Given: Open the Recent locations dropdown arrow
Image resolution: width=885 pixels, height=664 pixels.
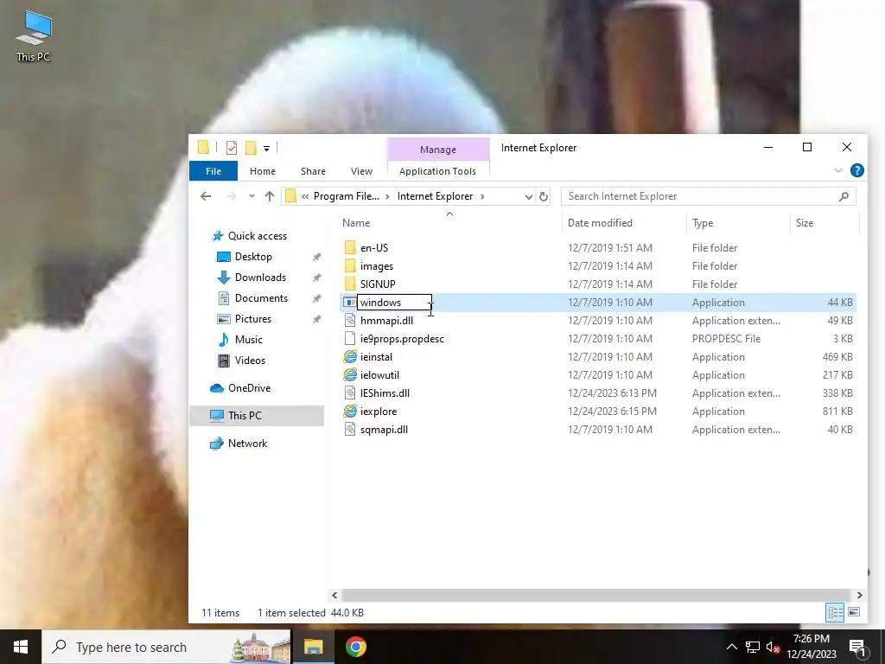Looking at the screenshot, I should click(x=251, y=196).
